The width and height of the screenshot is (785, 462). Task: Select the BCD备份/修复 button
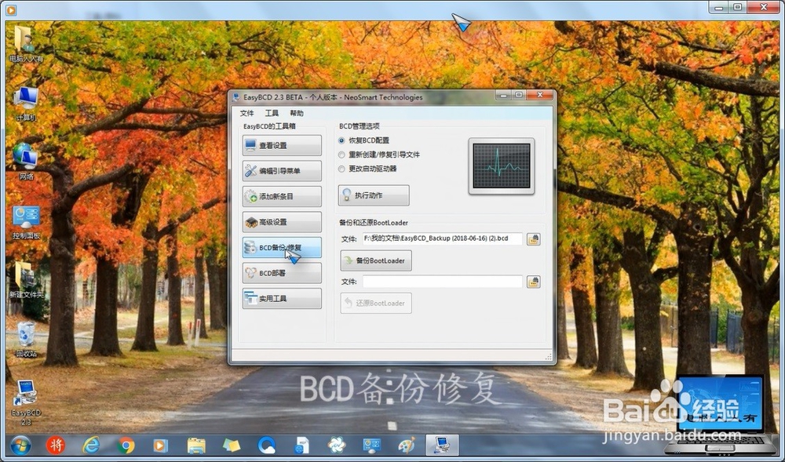coord(282,248)
